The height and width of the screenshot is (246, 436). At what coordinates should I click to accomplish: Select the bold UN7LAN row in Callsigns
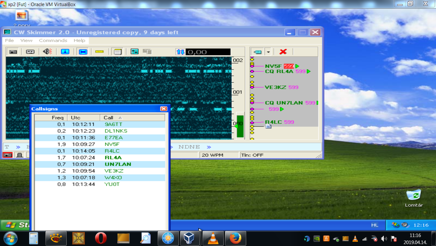tap(100, 164)
